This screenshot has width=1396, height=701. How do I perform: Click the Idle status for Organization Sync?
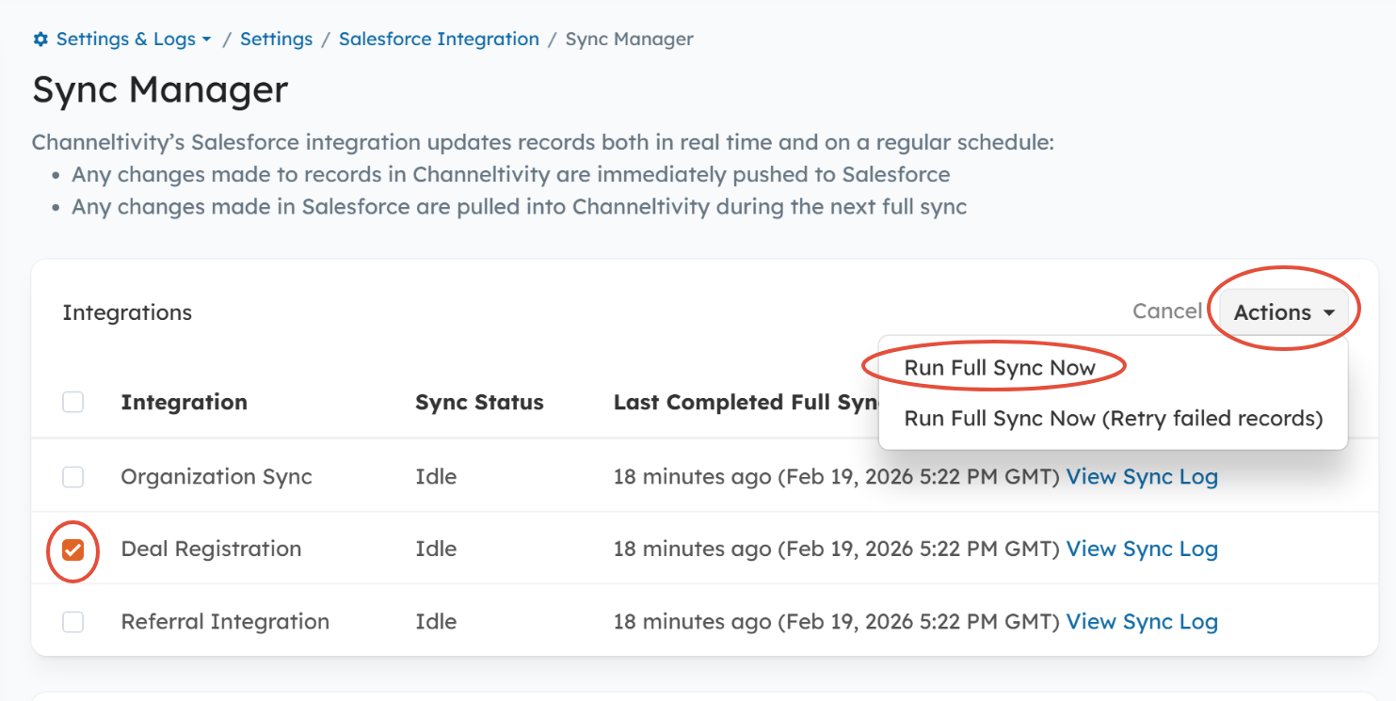(x=436, y=477)
